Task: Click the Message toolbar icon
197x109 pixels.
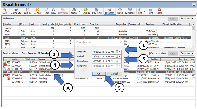Action: pos(130,10)
